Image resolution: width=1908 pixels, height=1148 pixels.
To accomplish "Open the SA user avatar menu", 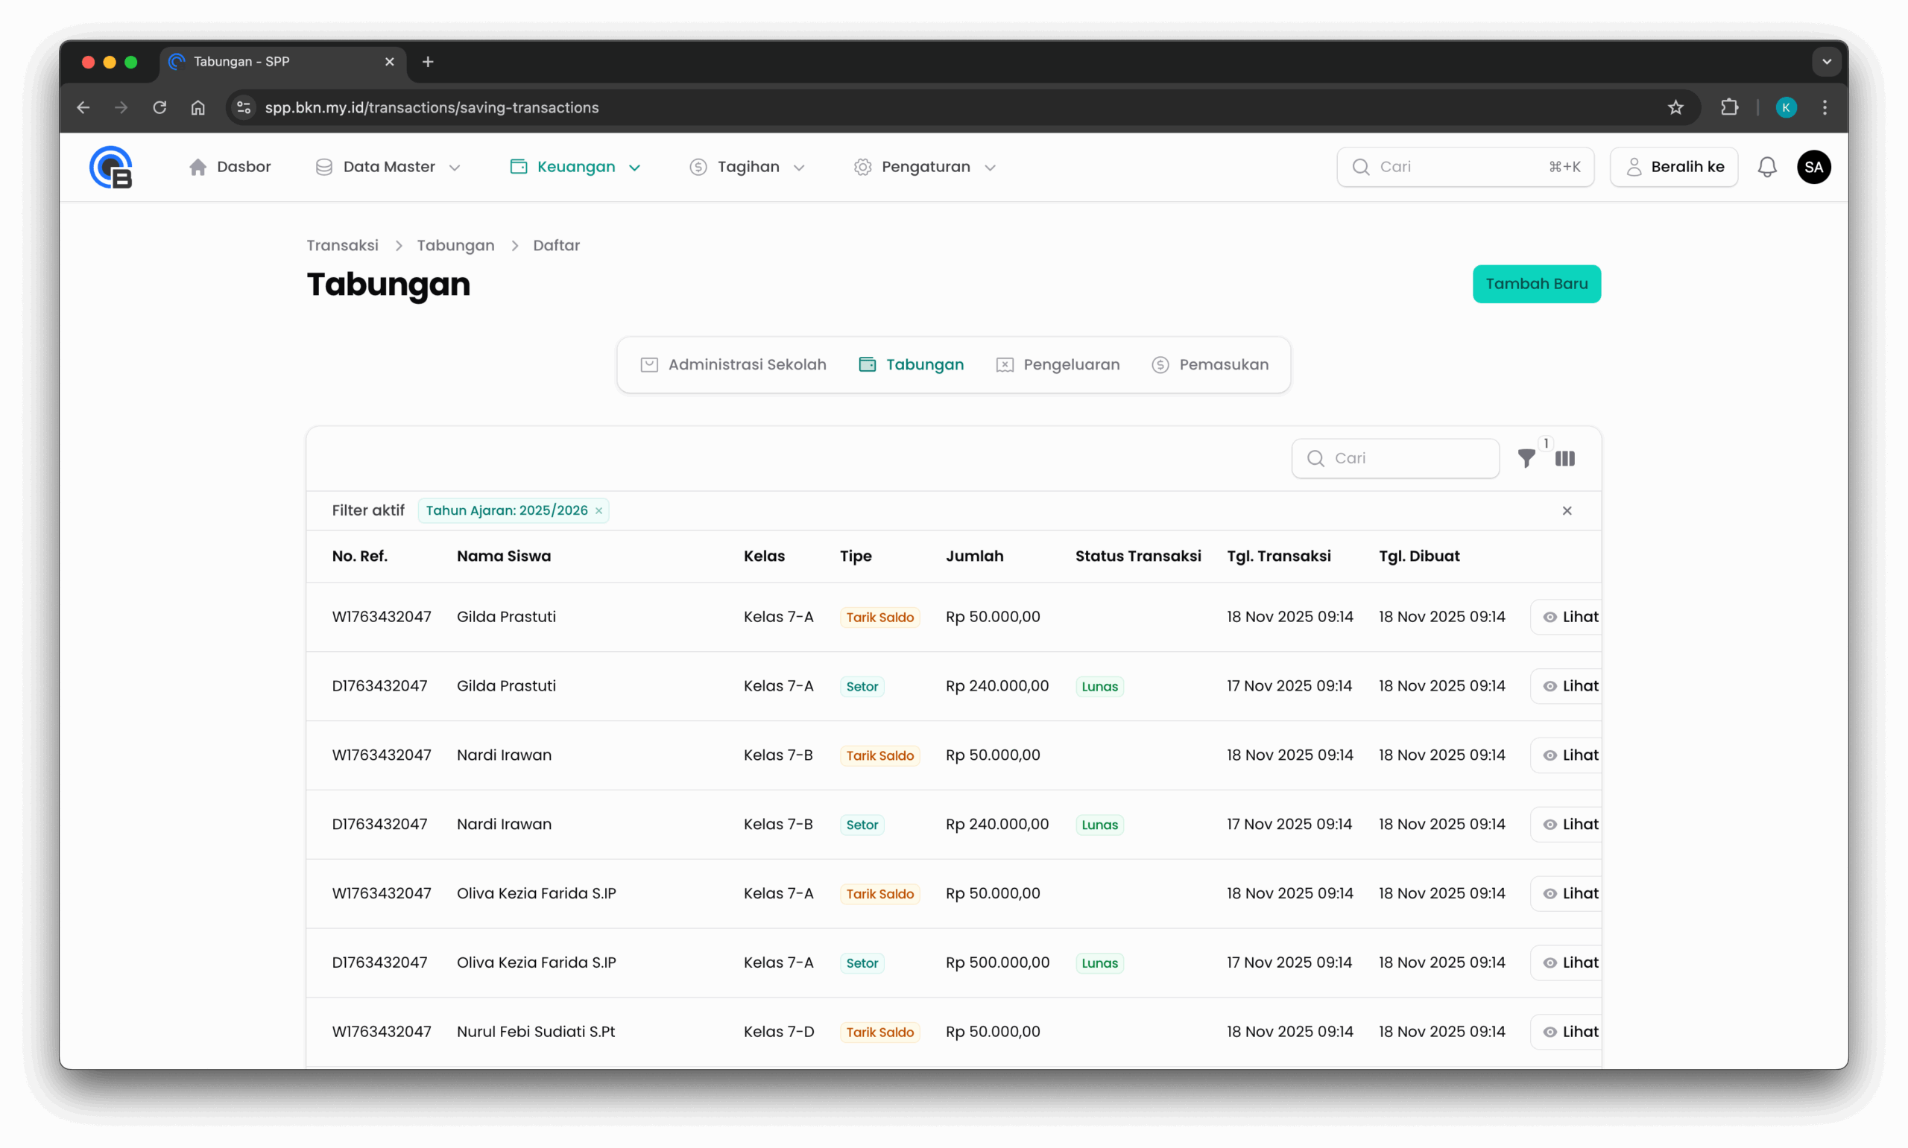I will point(1813,167).
